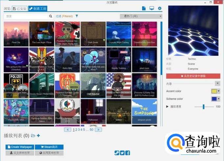The width and height of the screenshot is (224, 161).
Task: Select the Crysalis Night Fishing wallpaper
Action: pos(119,34)
